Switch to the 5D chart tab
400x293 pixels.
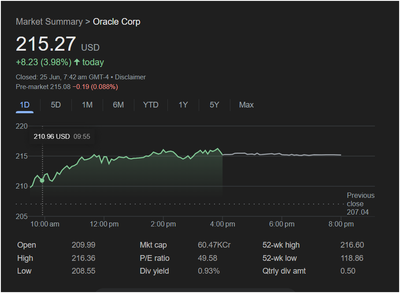[x=56, y=105]
